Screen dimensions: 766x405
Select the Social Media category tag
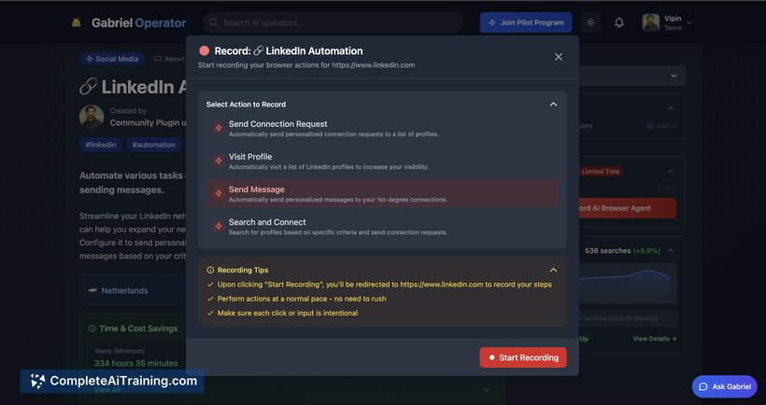click(x=111, y=59)
